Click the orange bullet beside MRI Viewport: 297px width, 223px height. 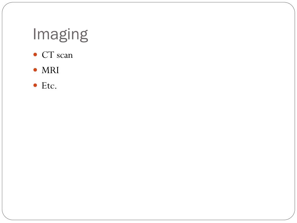point(35,70)
